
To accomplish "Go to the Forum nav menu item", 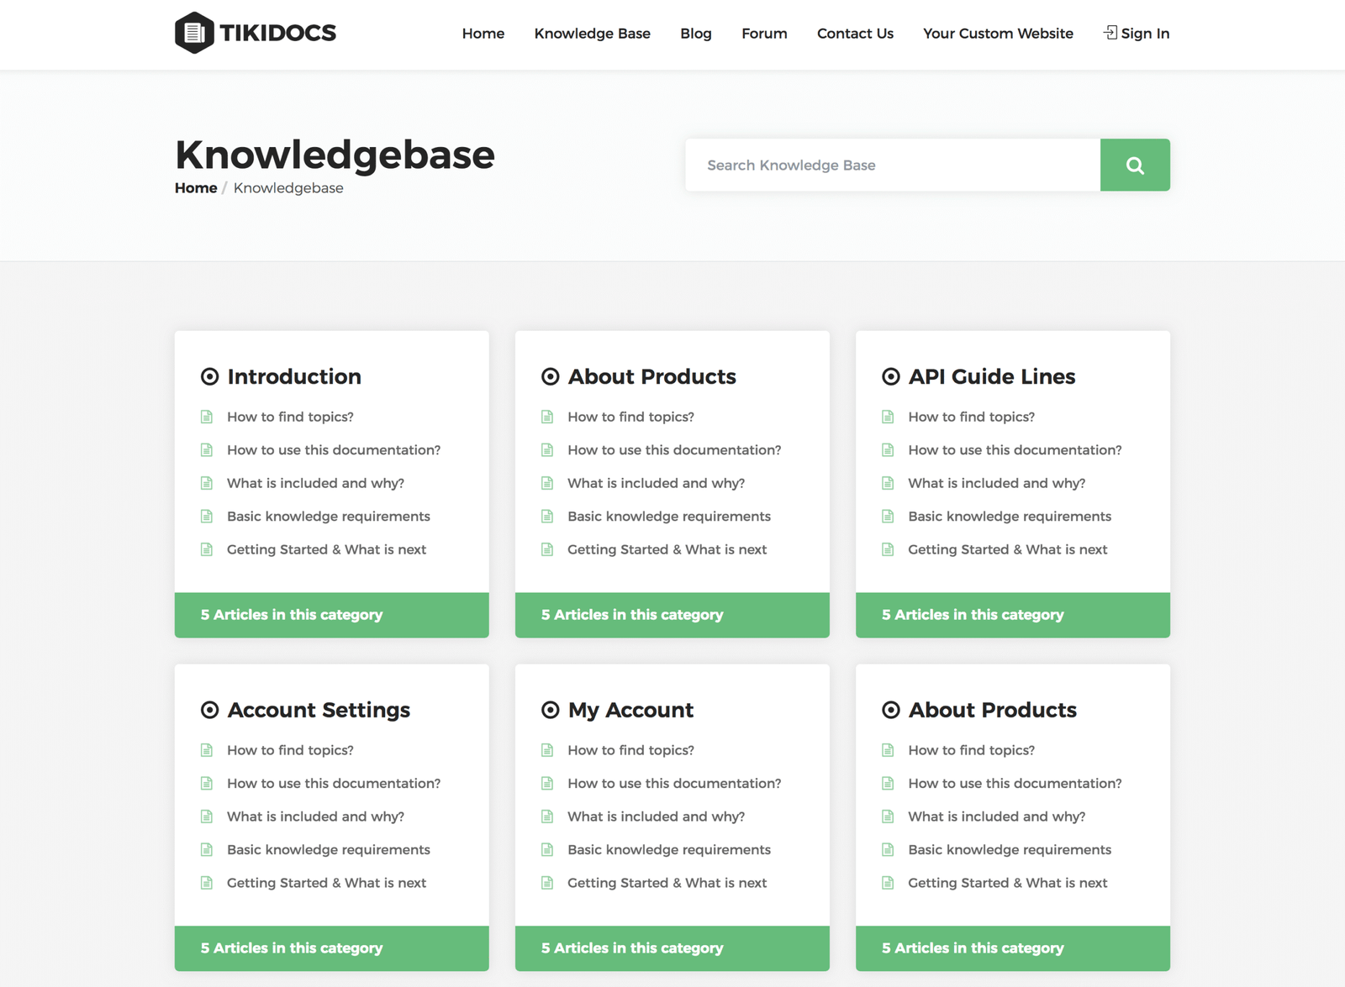I will (x=763, y=34).
